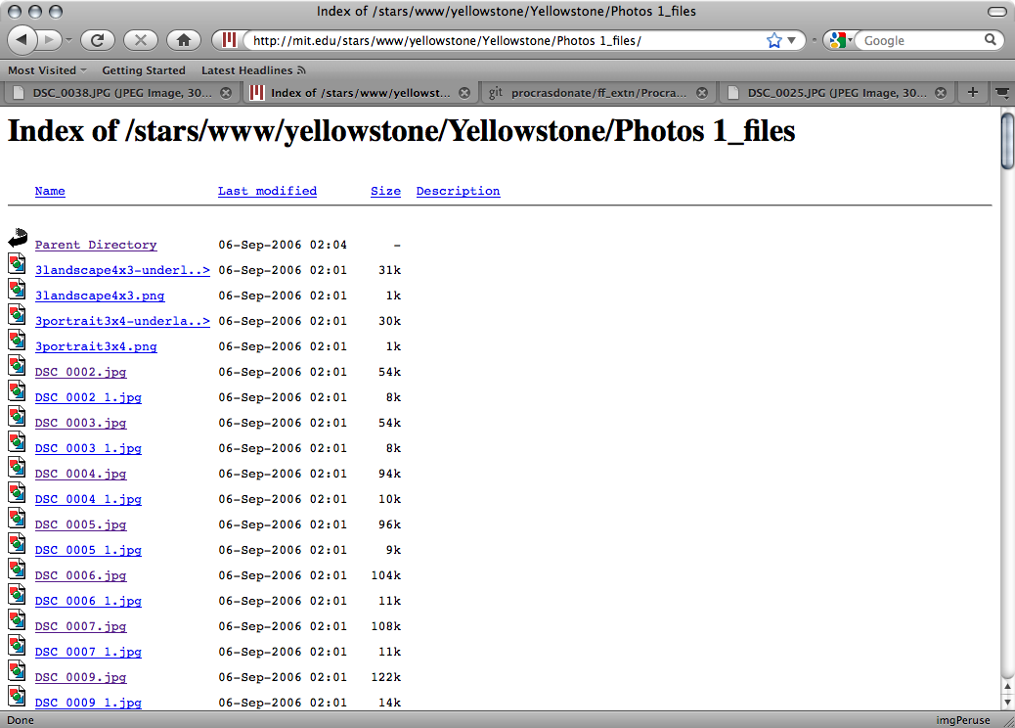This screenshot has height=728, width=1015.
Task: Close the DSC_0038.JPG tab
Action: (226, 93)
